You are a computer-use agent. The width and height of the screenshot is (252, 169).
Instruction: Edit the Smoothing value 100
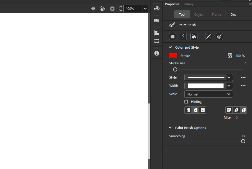[244, 136]
